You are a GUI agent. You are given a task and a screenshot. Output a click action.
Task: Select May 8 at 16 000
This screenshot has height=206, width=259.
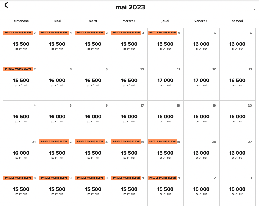tap(57, 82)
